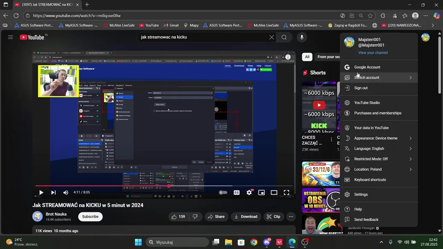Open the Gmail bookmark in favorites bar
443x249 pixels.
pyautogui.click(x=171, y=25)
